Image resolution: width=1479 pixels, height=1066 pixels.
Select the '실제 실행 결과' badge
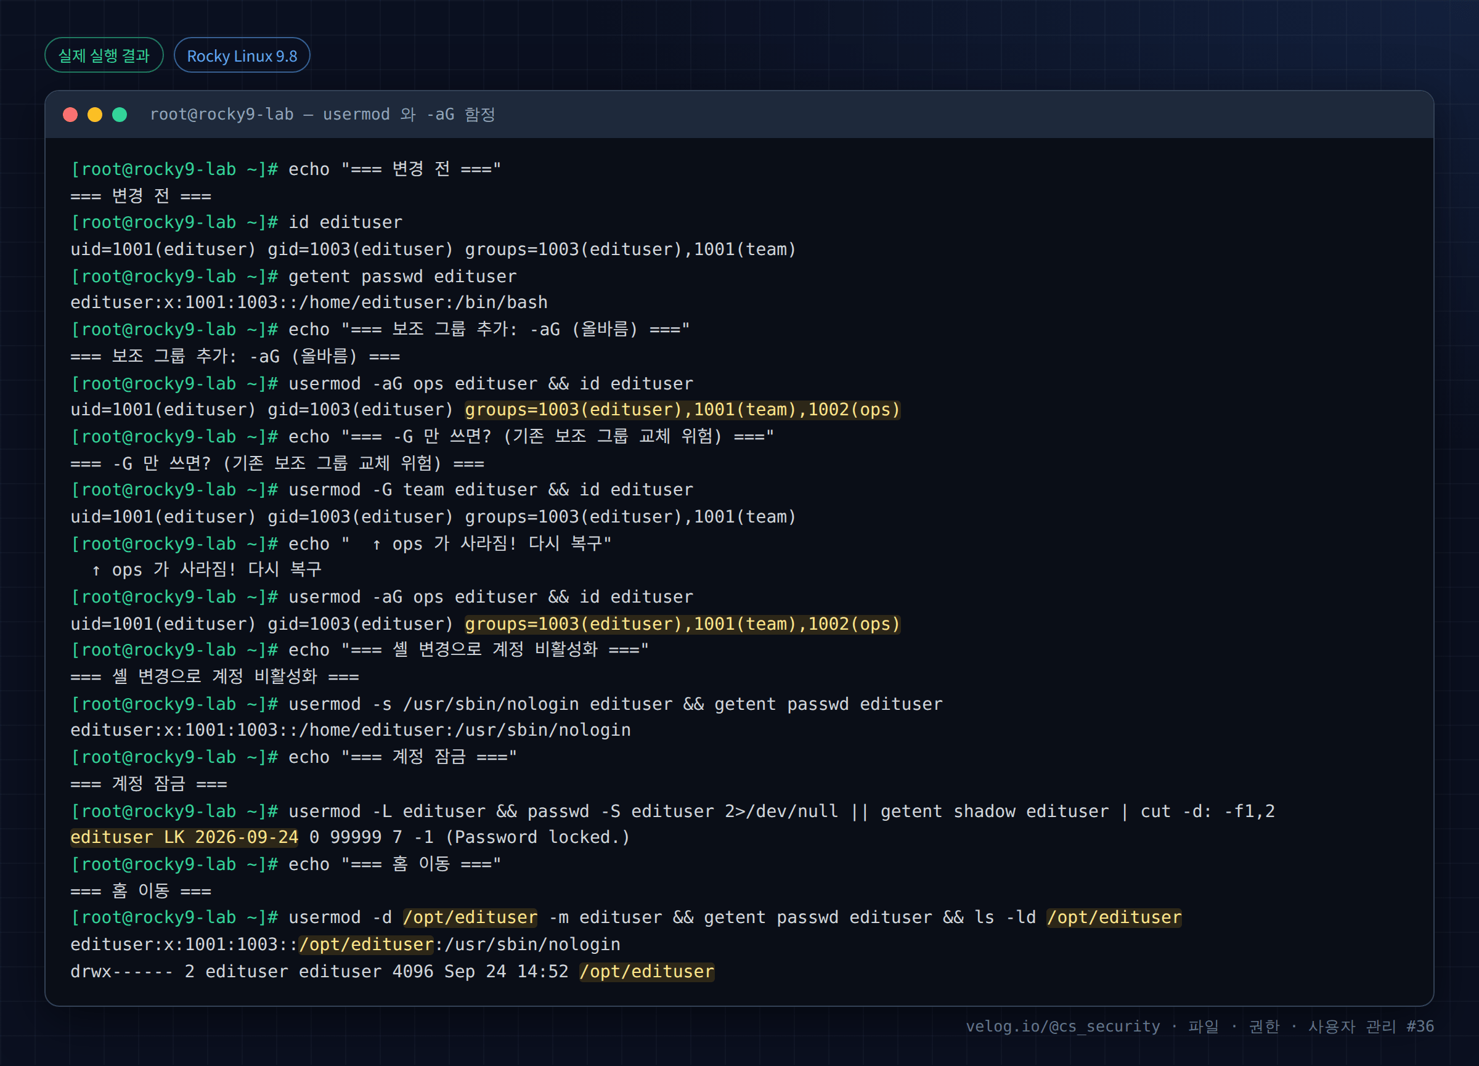coord(104,55)
